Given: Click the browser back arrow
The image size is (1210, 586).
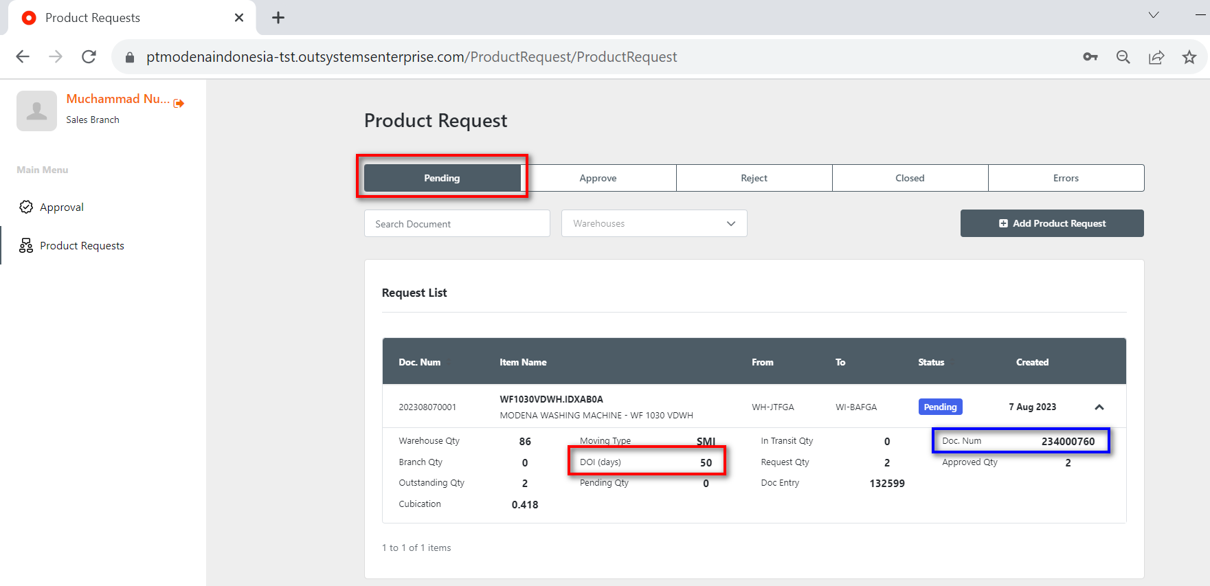Looking at the screenshot, I should [x=23, y=57].
